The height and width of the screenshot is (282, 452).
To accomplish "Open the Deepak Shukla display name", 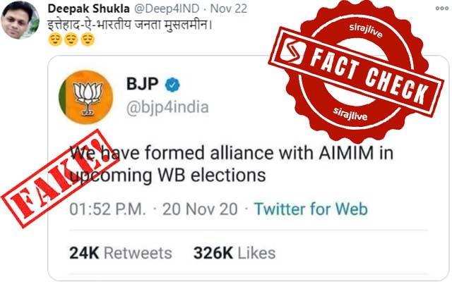I will (x=88, y=8).
